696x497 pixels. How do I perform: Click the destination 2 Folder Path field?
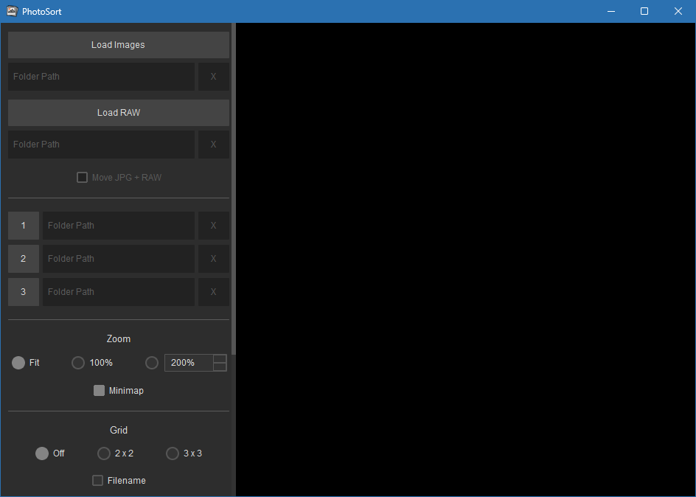118,259
